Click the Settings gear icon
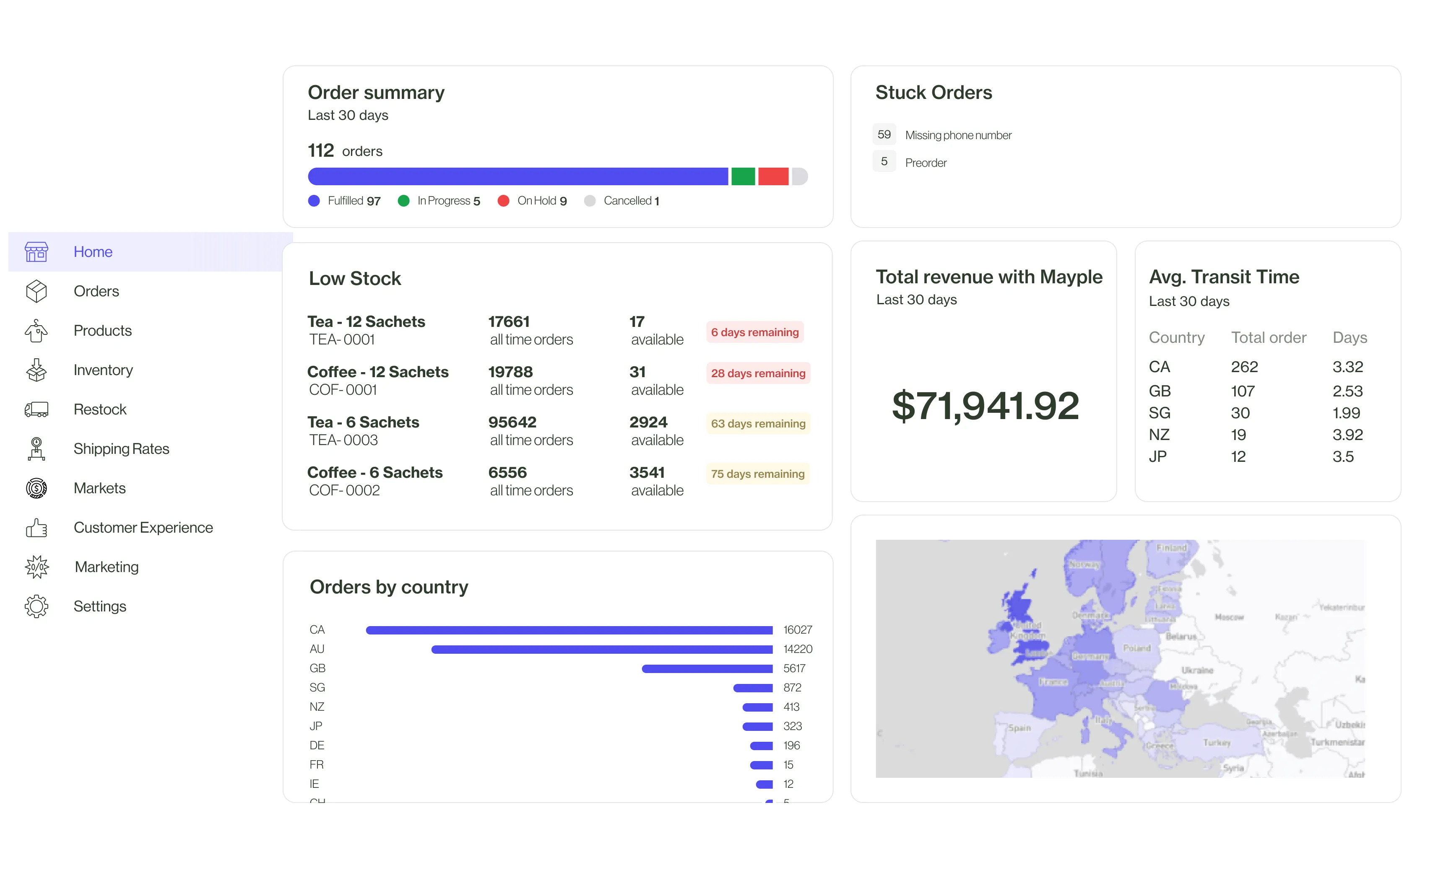The height and width of the screenshot is (870, 1451). pos(36,606)
